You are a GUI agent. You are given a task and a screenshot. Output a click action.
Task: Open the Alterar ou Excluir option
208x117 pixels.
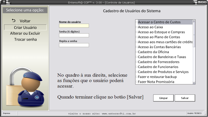tap(25, 33)
